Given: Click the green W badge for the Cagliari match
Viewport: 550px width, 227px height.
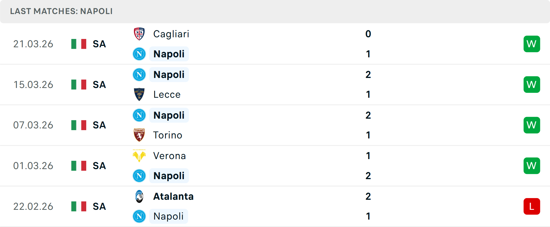Looking at the screenshot, I should pos(532,44).
